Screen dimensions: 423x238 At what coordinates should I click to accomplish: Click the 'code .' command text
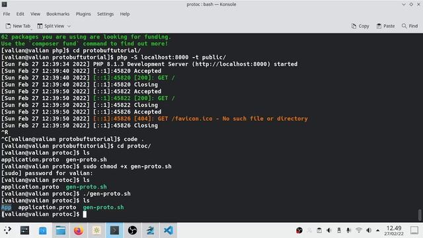[134, 139]
